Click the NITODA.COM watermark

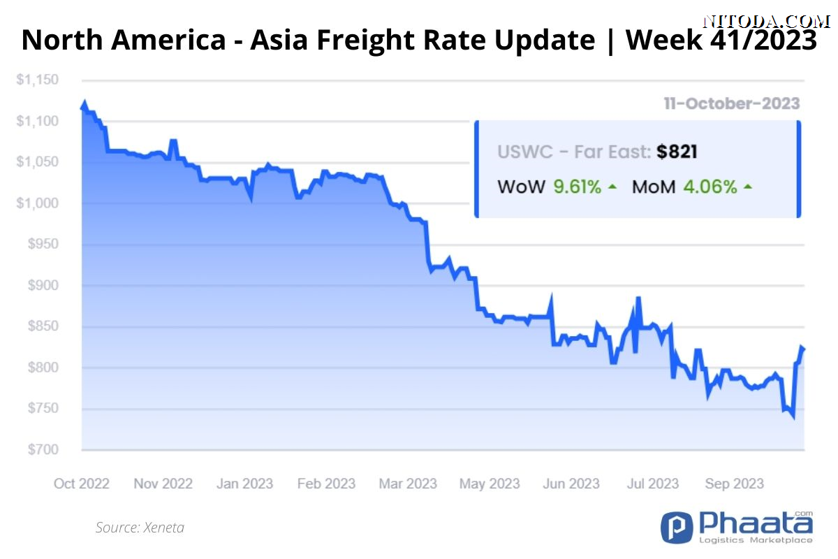[768, 22]
